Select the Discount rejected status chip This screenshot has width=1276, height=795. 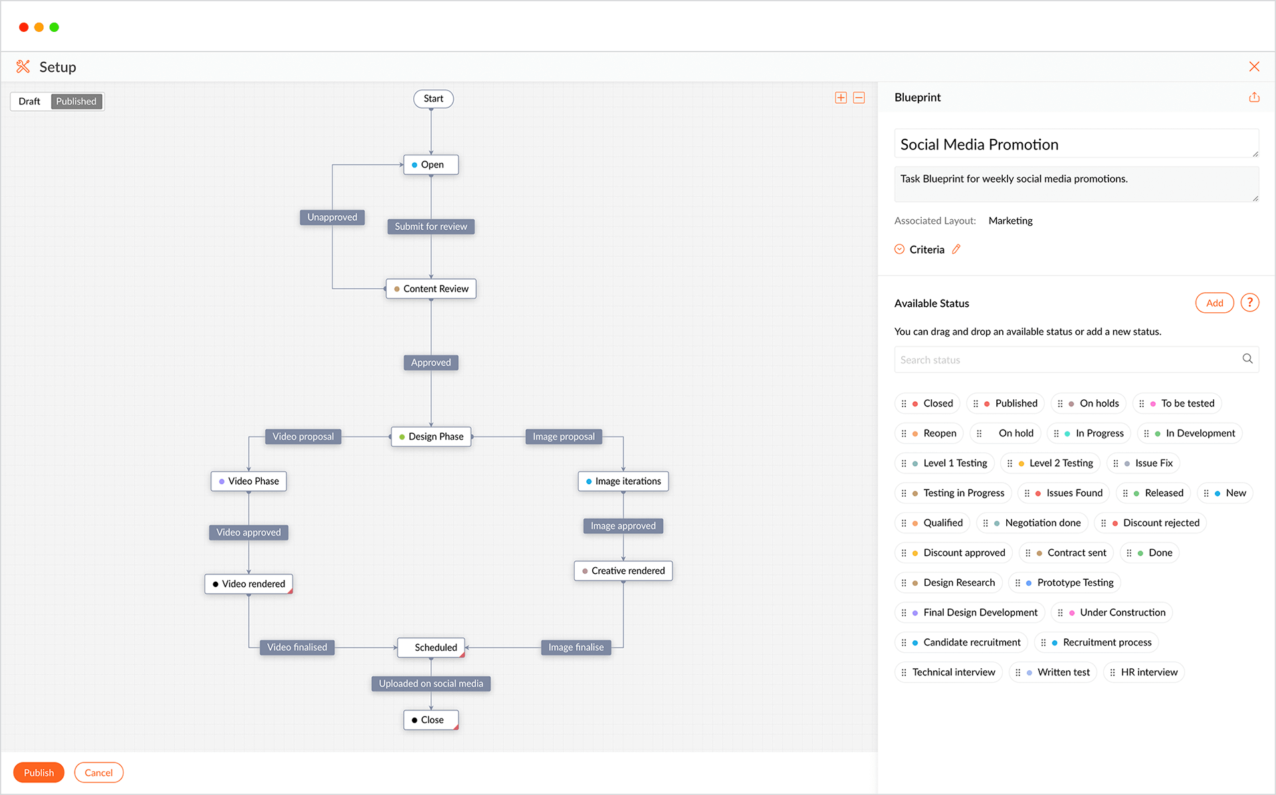click(1150, 523)
